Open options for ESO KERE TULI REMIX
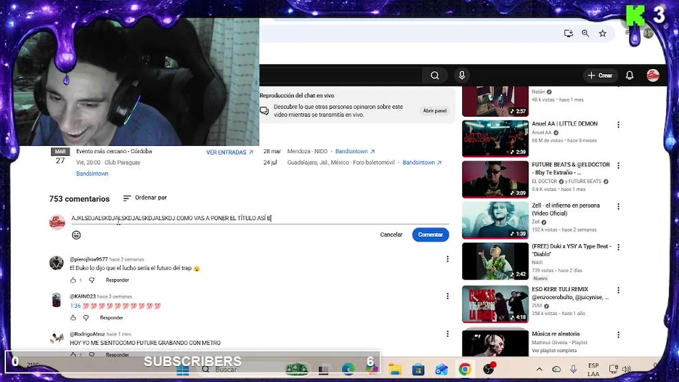 click(618, 290)
